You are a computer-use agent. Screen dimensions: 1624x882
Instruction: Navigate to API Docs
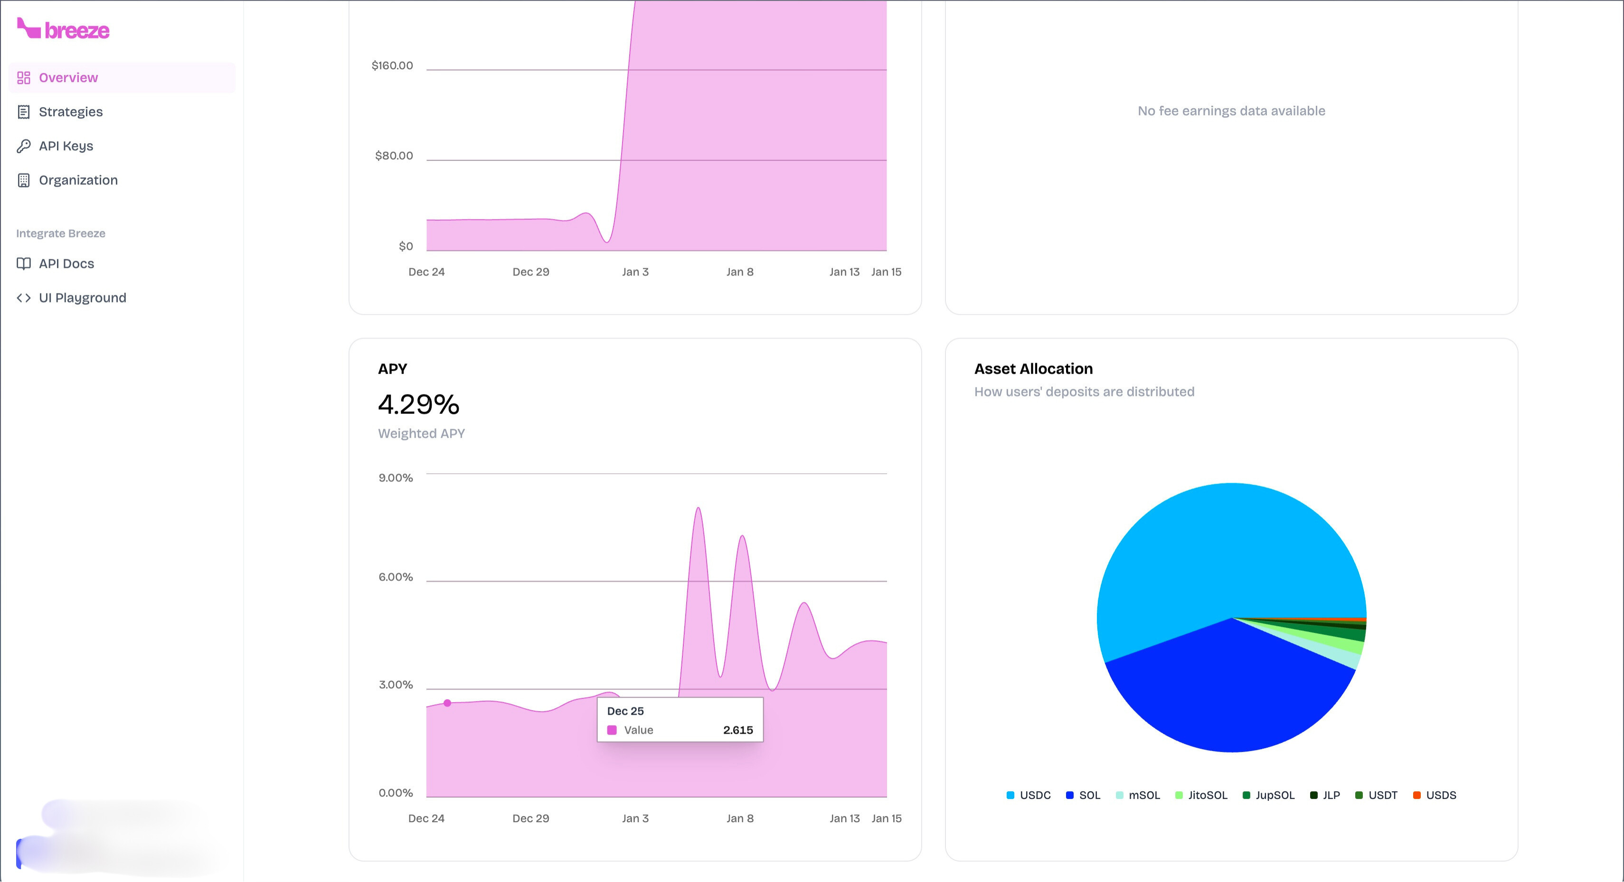[x=65, y=263]
